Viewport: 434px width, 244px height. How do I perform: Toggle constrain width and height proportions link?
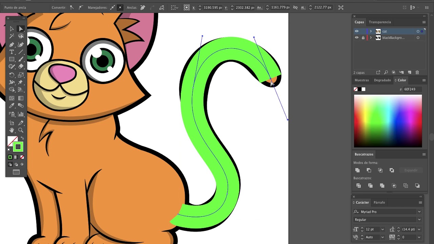pyautogui.click(x=295, y=7)
